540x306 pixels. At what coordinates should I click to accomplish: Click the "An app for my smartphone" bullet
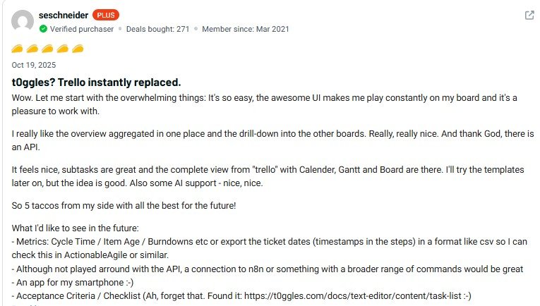pyautogui.click(x=72, y=283)
